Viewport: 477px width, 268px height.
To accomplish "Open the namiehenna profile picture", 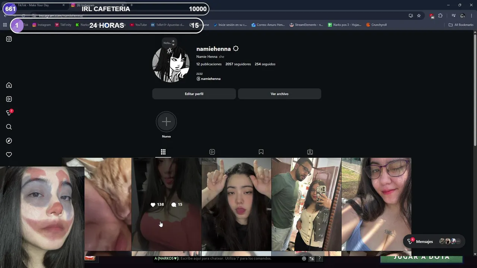I will click(171, 64).
